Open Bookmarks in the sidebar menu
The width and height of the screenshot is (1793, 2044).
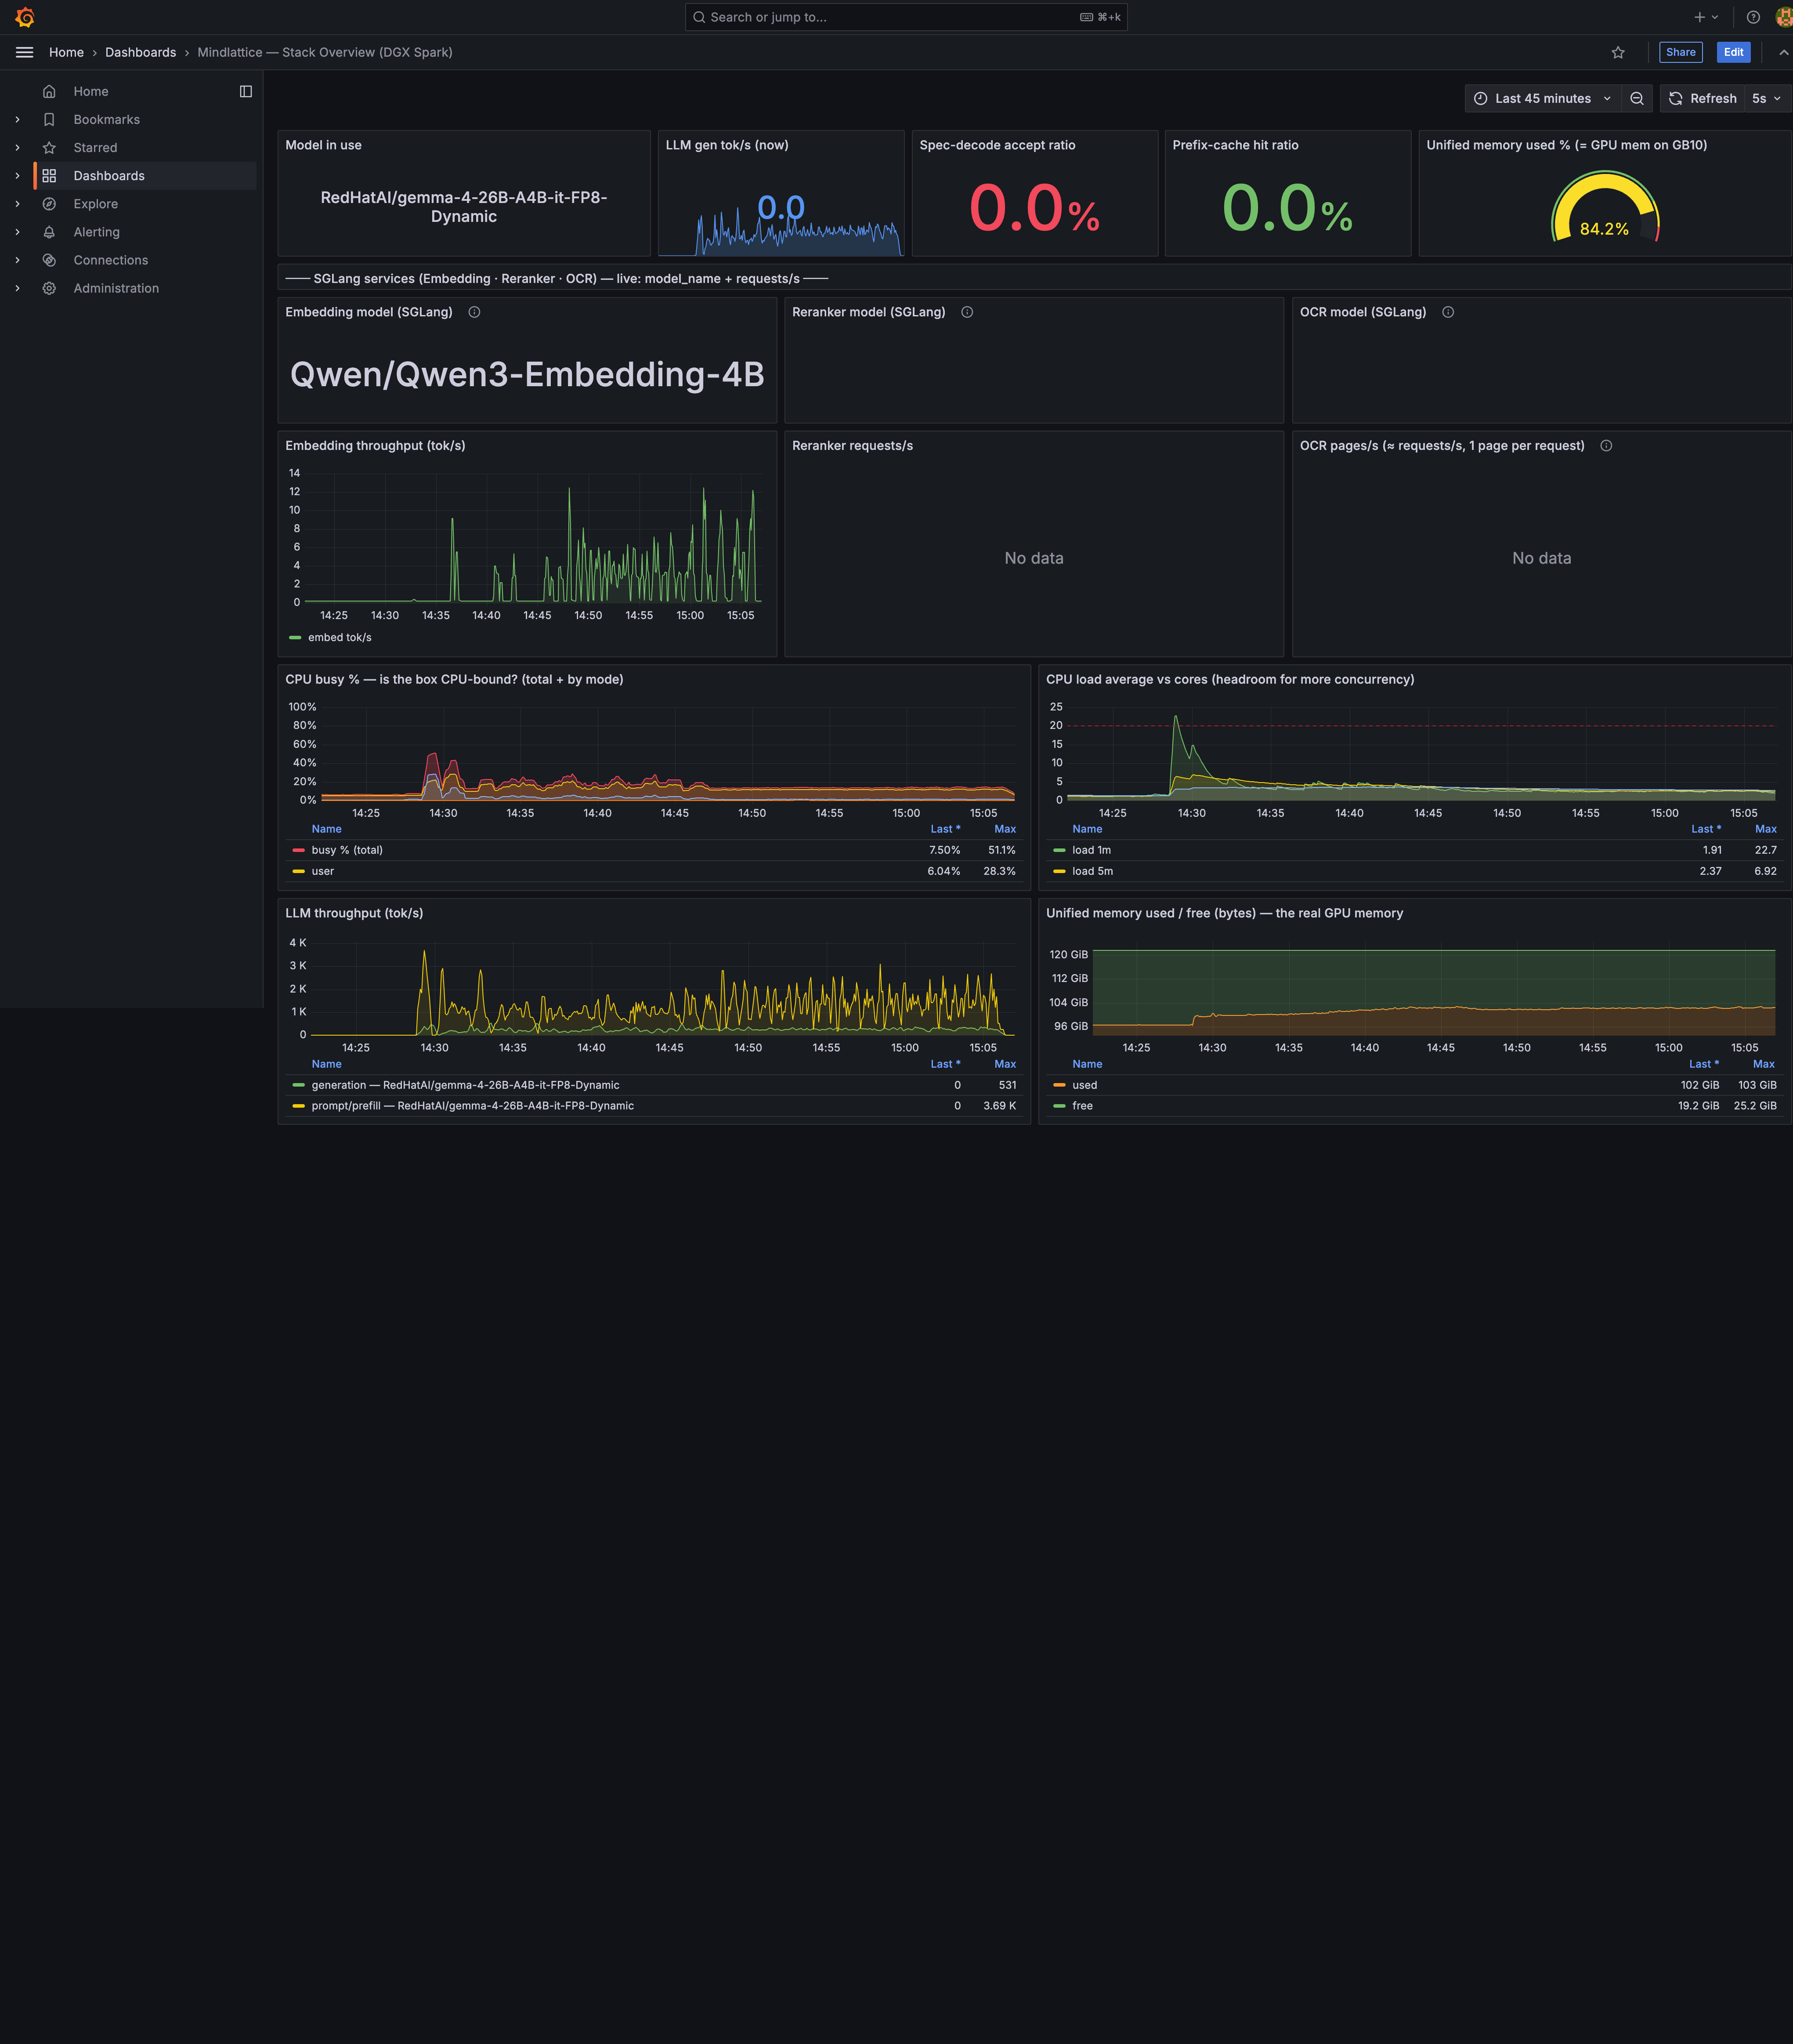107,119
